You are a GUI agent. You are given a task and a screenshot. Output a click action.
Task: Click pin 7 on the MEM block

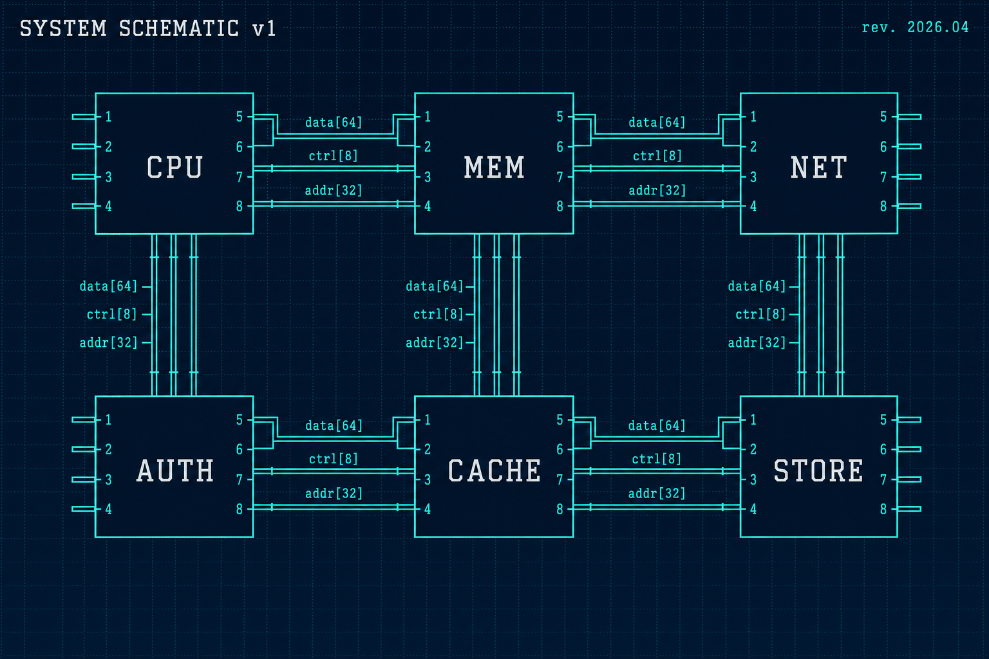(560, 177)
